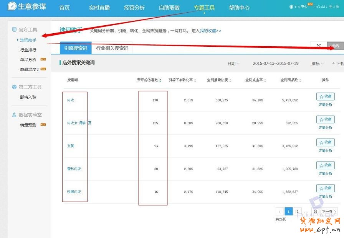Open 经营分析 in top navigation
This screenshot has height=238, width=344.
pyautogui.click(x=134, y=8)
